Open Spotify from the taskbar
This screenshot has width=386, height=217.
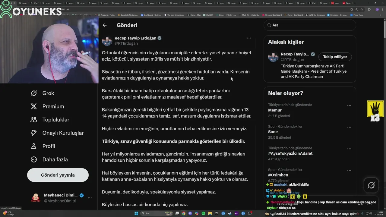point(203,213)
